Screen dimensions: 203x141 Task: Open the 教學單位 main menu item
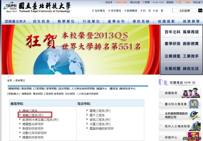(x=66, y=21)
